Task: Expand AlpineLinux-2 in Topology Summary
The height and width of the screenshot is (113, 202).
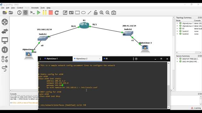Action: [x=177, y=26]
